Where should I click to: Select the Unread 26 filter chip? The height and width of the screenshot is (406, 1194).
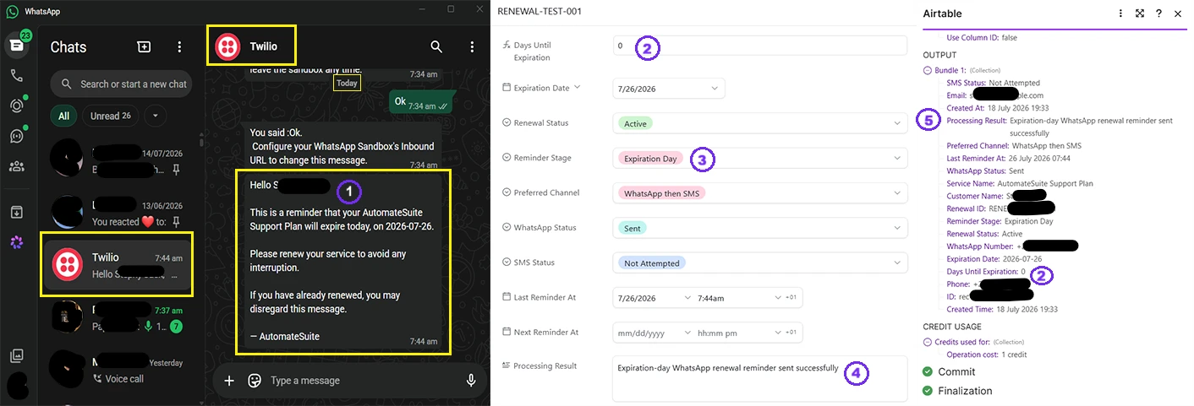[110, 116]
